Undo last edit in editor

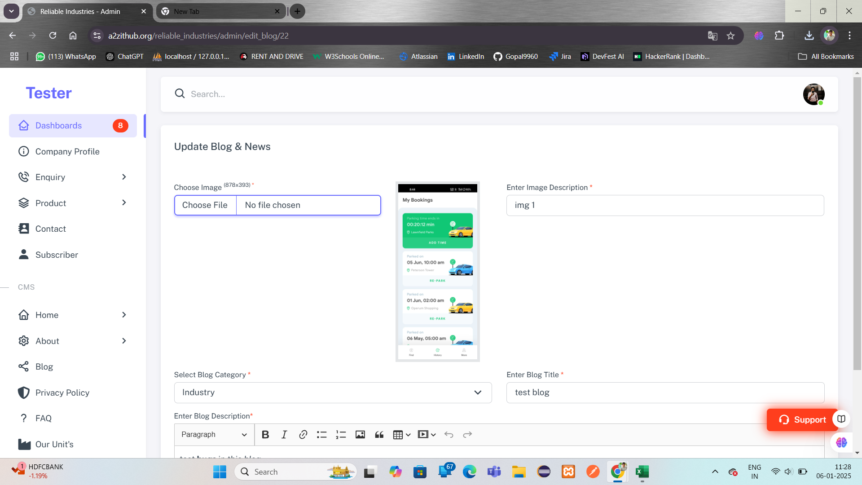coord(449,435)
